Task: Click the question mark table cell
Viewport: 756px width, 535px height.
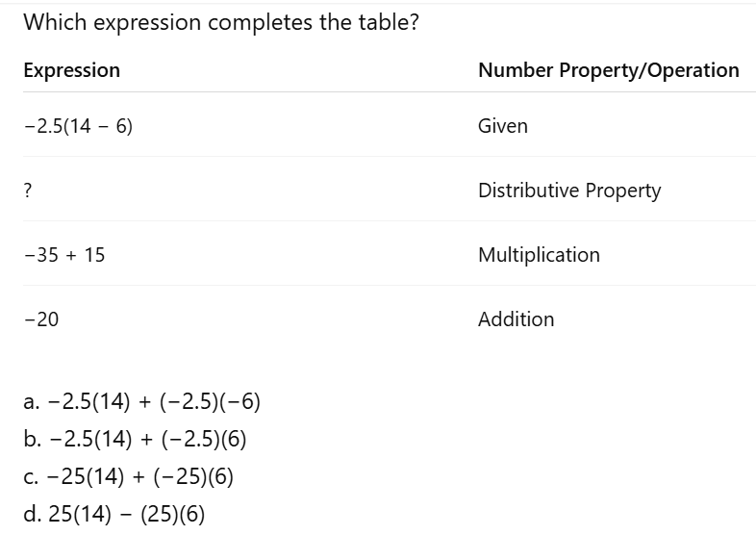Action: tap(28, 191)
